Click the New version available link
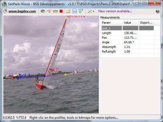This screenshot has height=122, width=163. point(115,11)
